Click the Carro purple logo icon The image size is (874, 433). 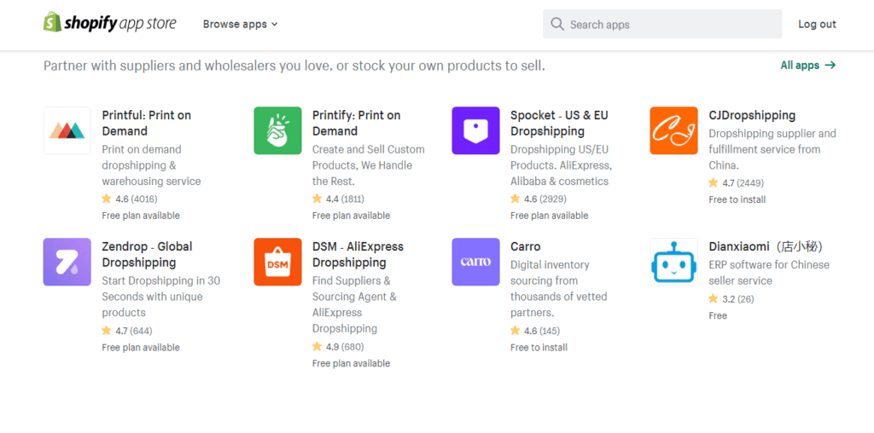click(x=475, y=263)
